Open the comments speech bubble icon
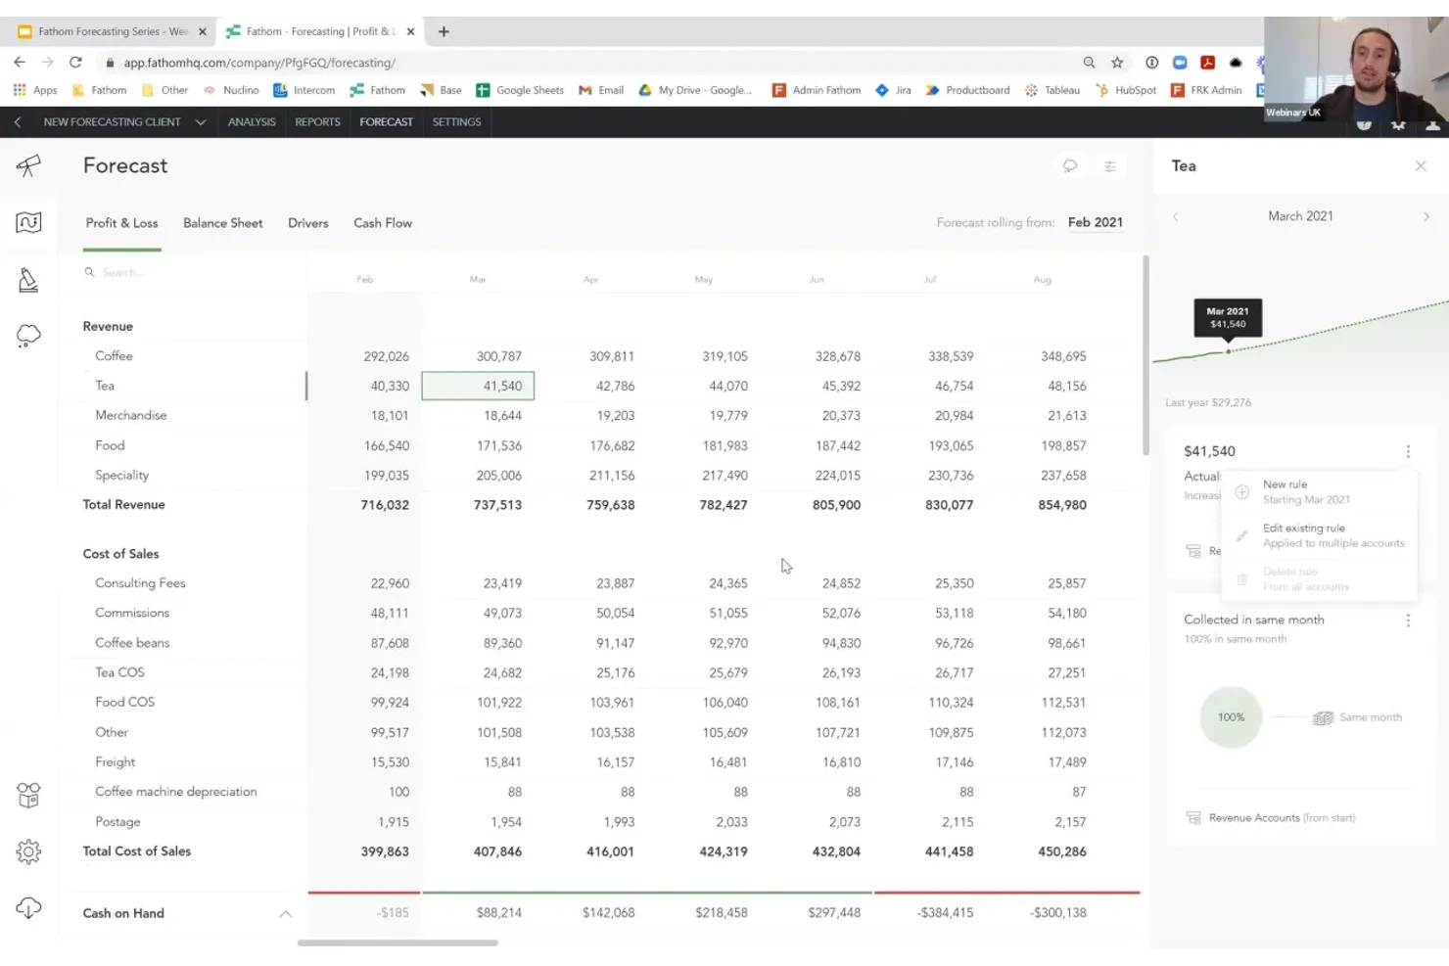 tap(1070, 165)
